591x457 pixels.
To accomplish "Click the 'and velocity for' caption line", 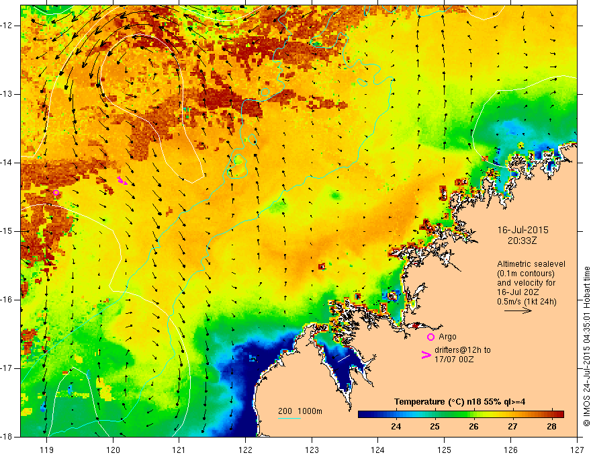I will pos(526,283).
